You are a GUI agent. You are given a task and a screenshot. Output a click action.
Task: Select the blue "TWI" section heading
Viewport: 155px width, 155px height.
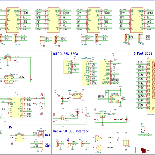click(x=11, y=127)
